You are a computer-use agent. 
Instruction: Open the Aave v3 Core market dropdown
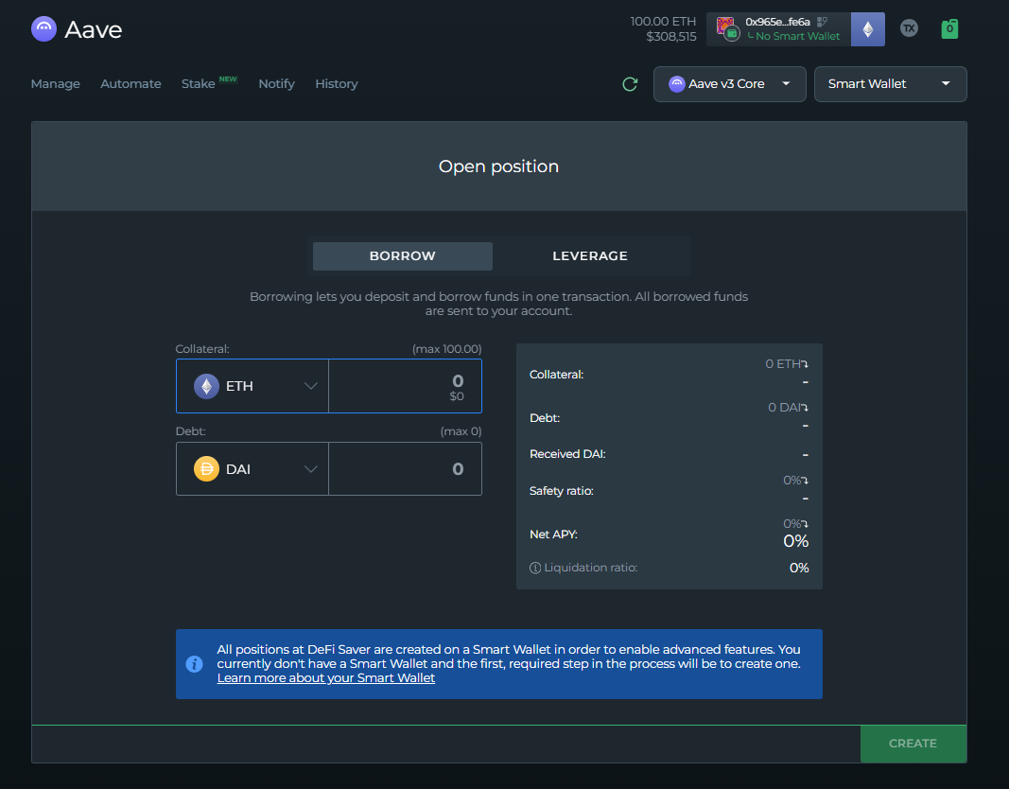click(729, 84)
